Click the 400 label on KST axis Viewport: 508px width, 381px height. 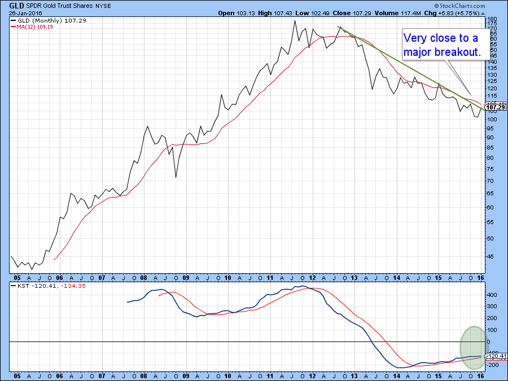pyautogui.click(x=492, y=295)
